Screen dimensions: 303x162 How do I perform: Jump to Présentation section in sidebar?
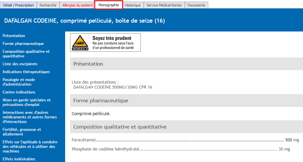point(14,36)
